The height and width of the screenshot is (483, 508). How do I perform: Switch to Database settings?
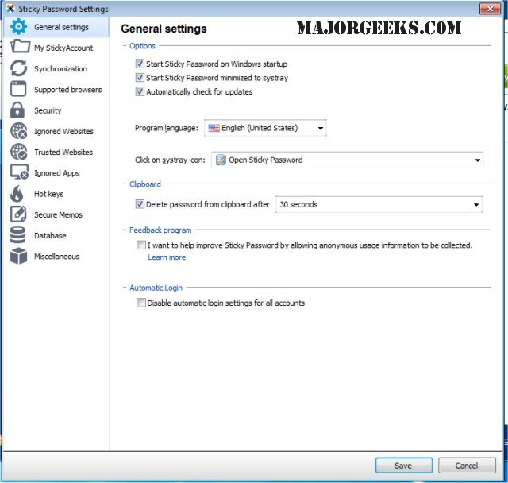point(56,235)
